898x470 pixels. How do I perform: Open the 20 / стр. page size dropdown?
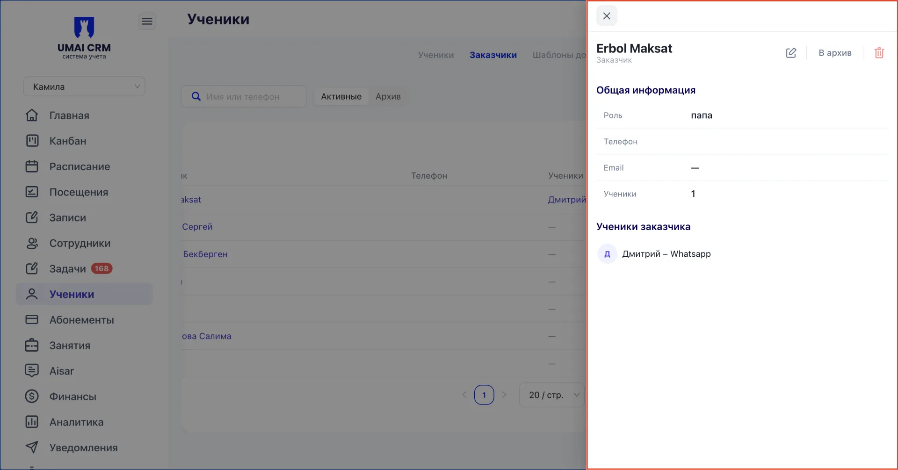click(x=552, y=395)
